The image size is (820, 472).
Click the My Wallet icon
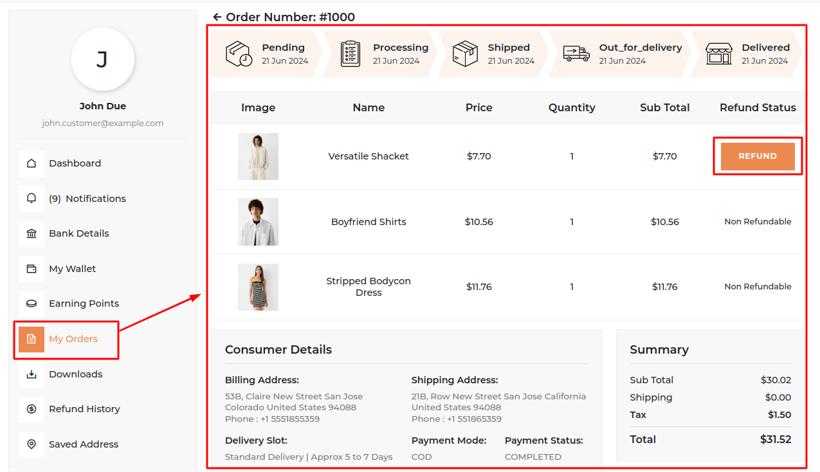tap(32, 269)
